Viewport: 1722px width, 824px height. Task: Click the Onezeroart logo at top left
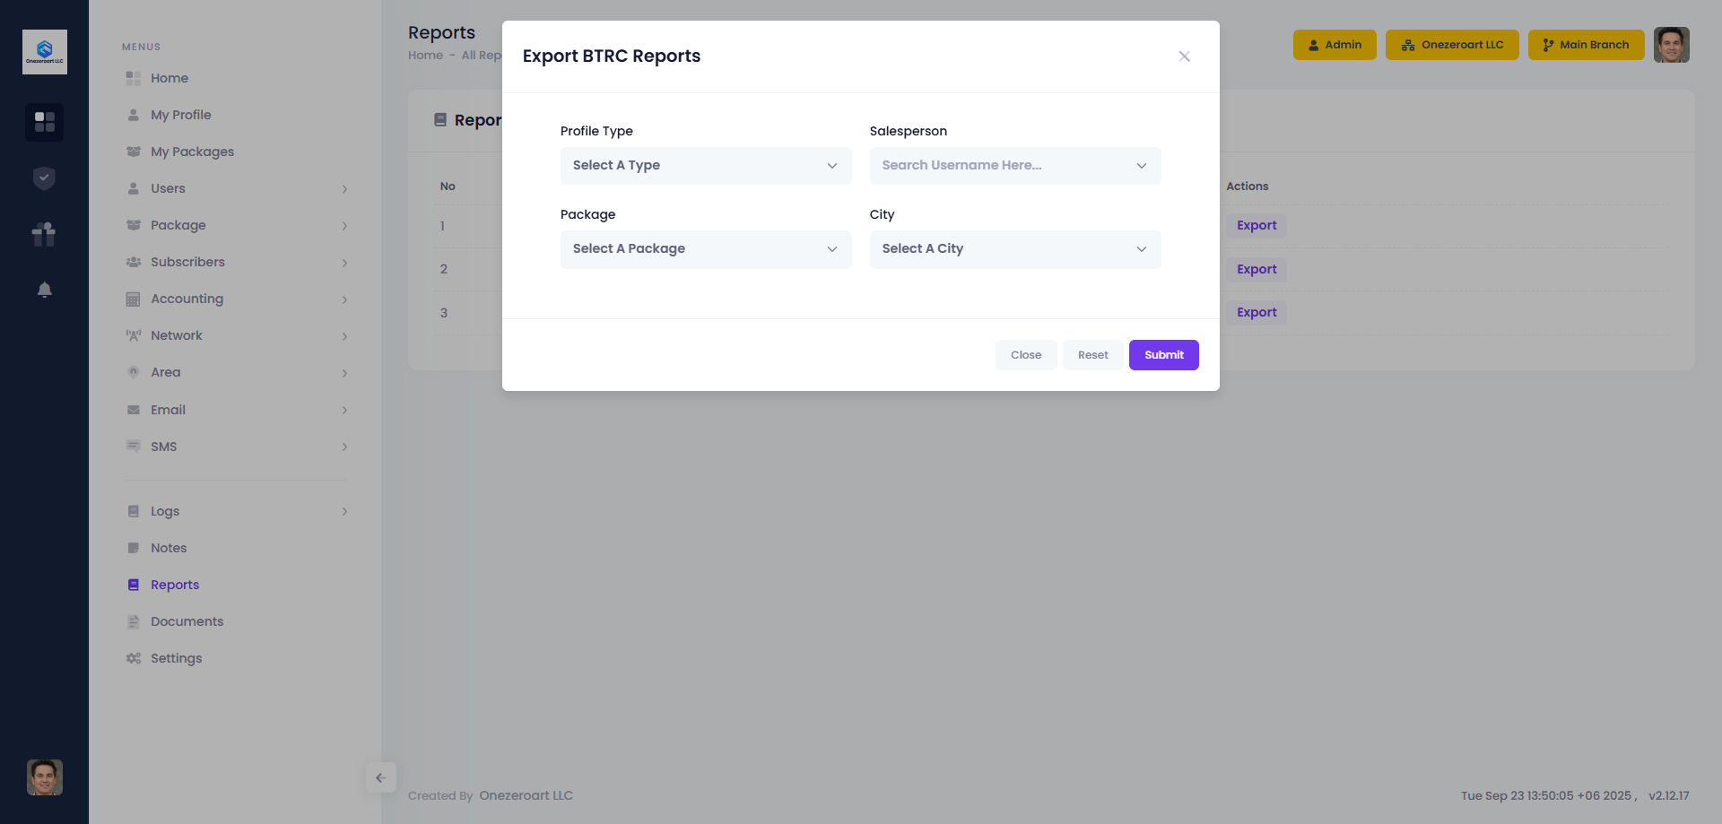(44, 52)
